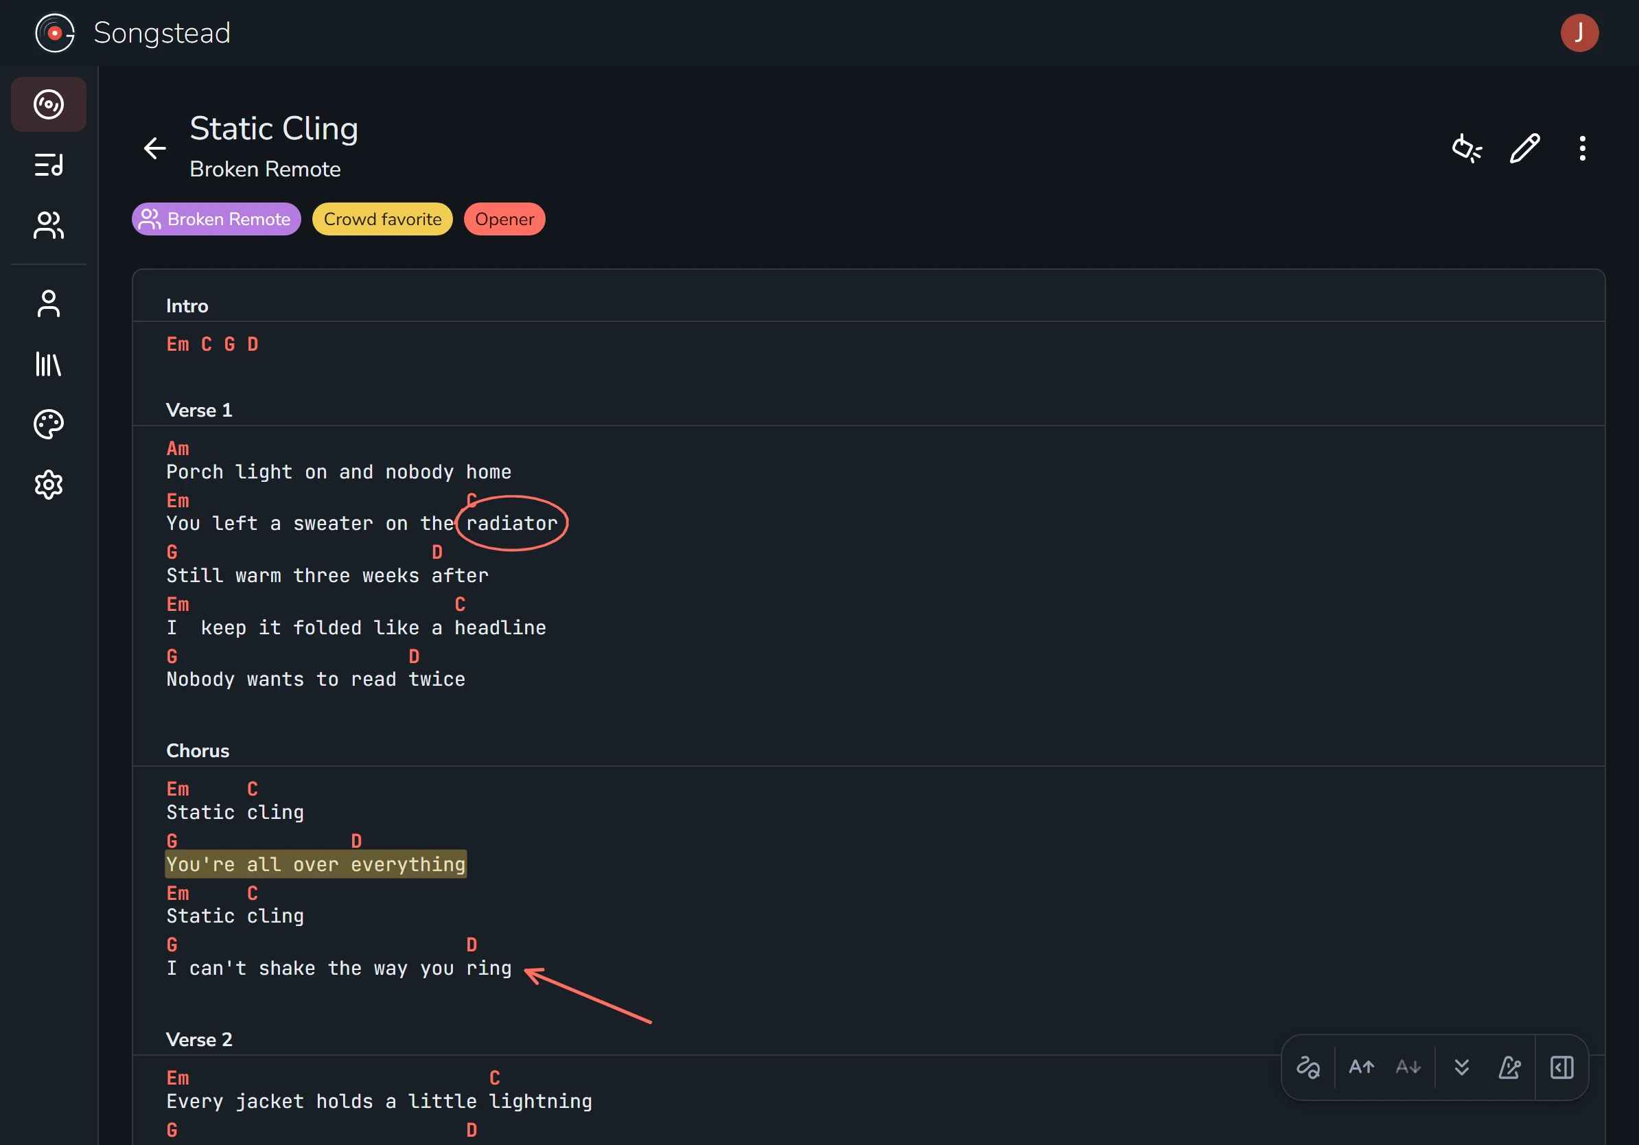1639x1145 pixels.
Task: Toggle the side panel icon
Action: point(1562,1067)
